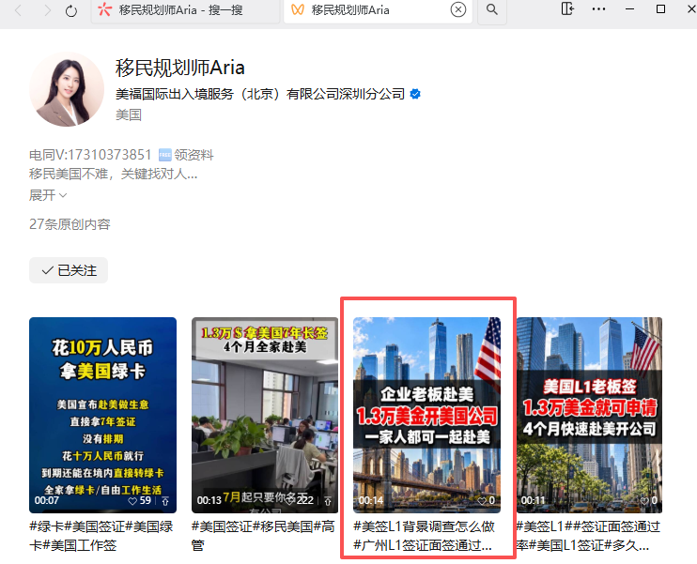This screenshot has height=564, width=697.
Task: Click the 美国 location text
Action: click(129, 115)
